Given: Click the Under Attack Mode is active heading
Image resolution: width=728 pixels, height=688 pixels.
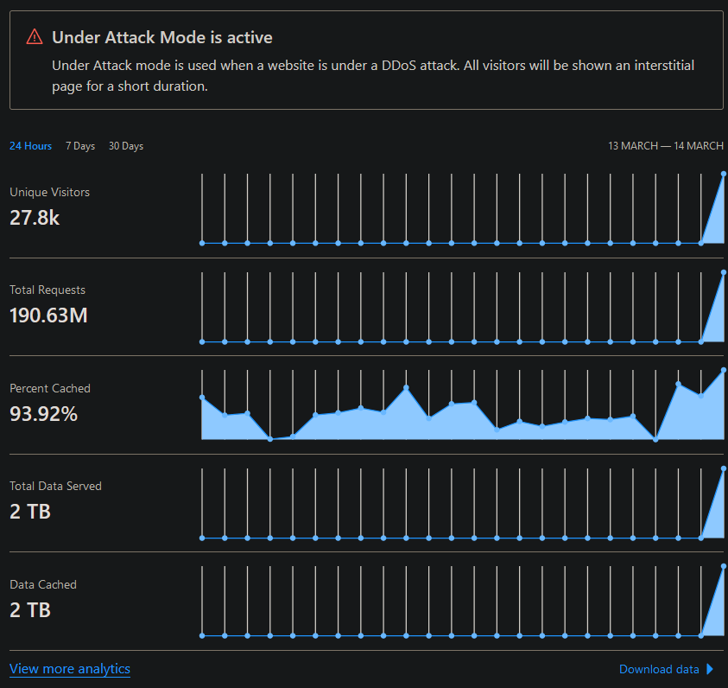Looking at the screenshot, I should (162, 37).
